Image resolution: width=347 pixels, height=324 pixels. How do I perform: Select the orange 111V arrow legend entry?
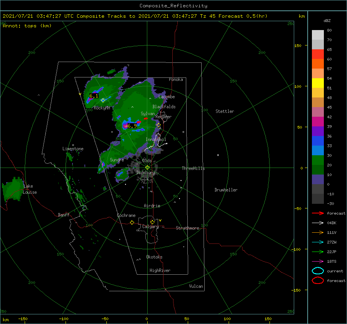(318, 232)
